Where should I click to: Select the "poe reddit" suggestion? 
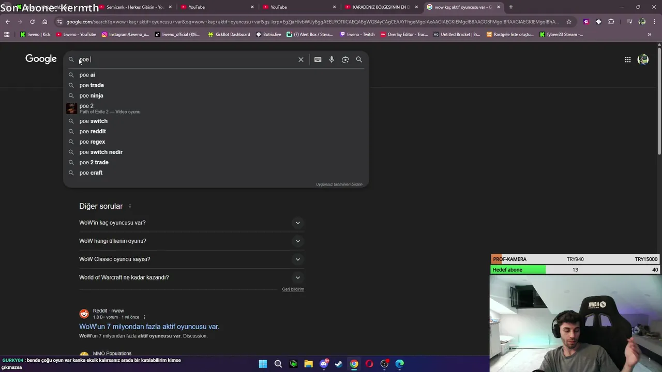click(216, 131)
